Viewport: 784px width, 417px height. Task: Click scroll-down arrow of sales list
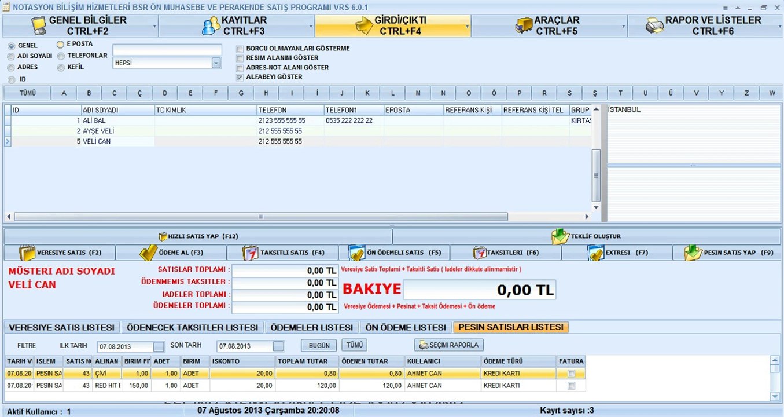(x=775, y=396)
